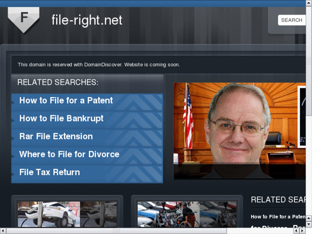Select Rar File Extension search
This screenshot has width=312, height=234.
pyautogui.click(x=56, y=137)
